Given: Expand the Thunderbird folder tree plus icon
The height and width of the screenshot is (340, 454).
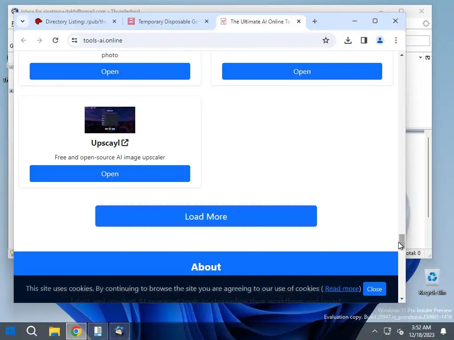Looking at the screenshot, I should [11, 91].
